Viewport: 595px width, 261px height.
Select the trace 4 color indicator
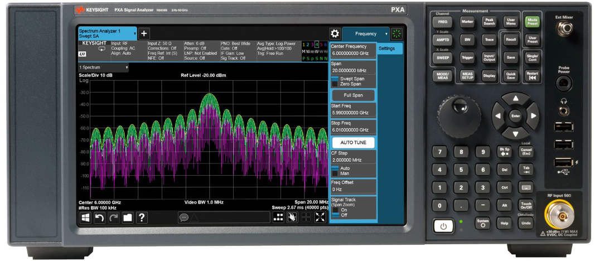pos(316,45)
